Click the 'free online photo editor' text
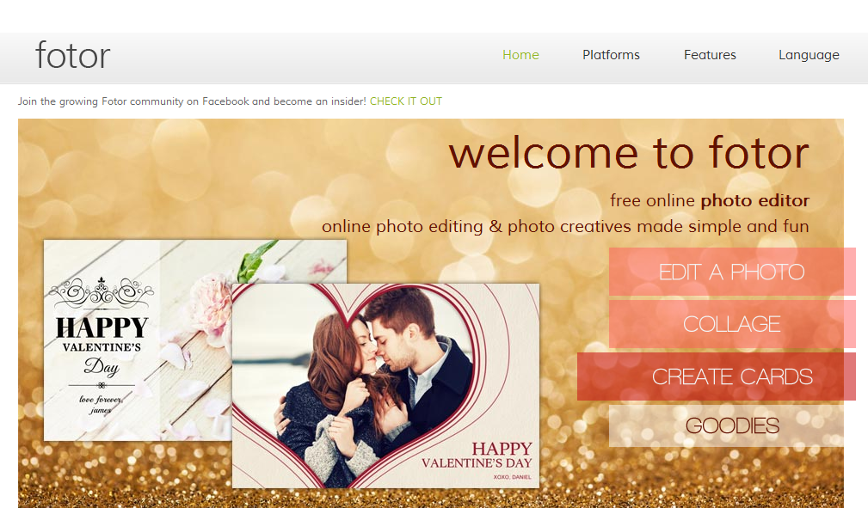This screenshot has height=508, width=868. pos(710,200)
